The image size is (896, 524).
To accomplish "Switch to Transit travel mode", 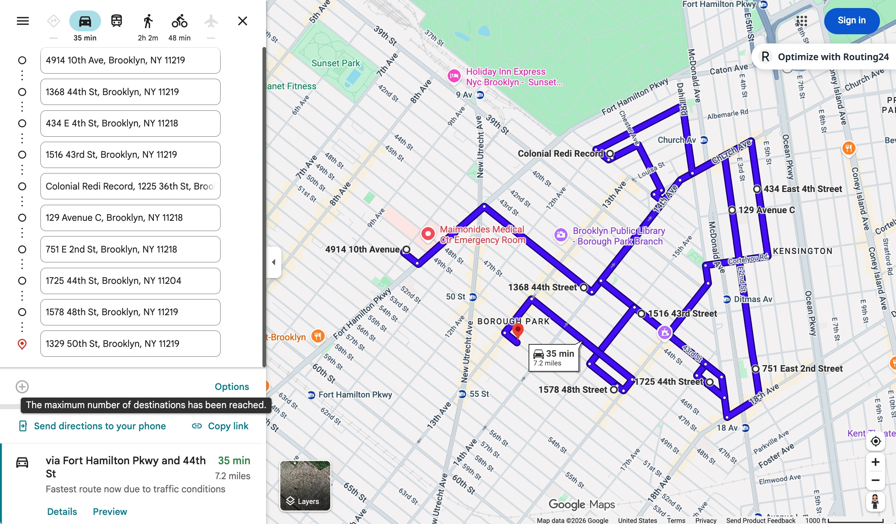I will (x=117, y=21).
